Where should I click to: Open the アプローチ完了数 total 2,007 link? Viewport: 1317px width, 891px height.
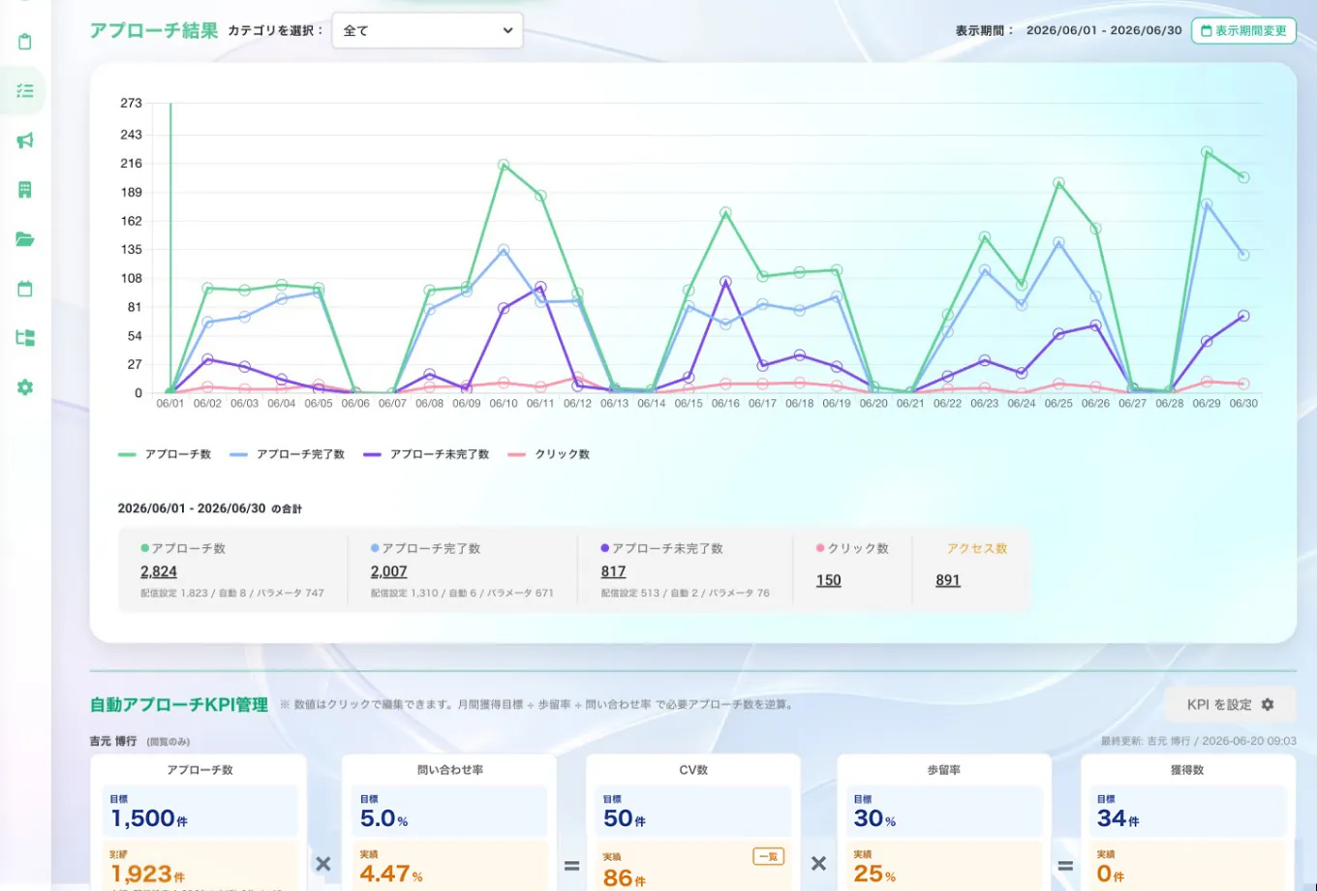click(x=389, y=571)
